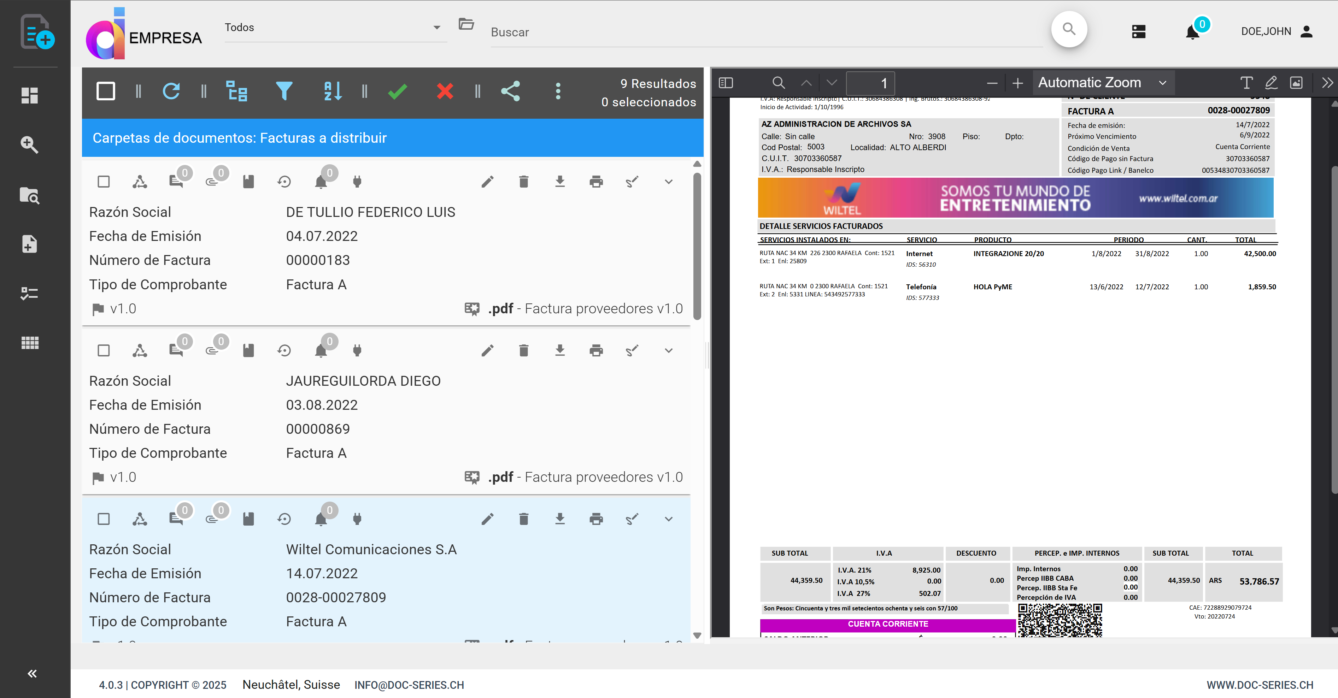The width and height of the screenshot is (1338, 698).
Task: Click plug connector icon on Wiltel card
Action: (357, 519)
